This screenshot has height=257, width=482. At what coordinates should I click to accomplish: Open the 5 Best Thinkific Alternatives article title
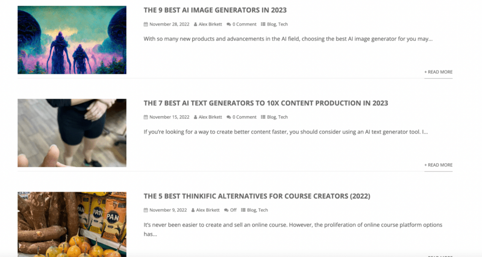(257, 196)
